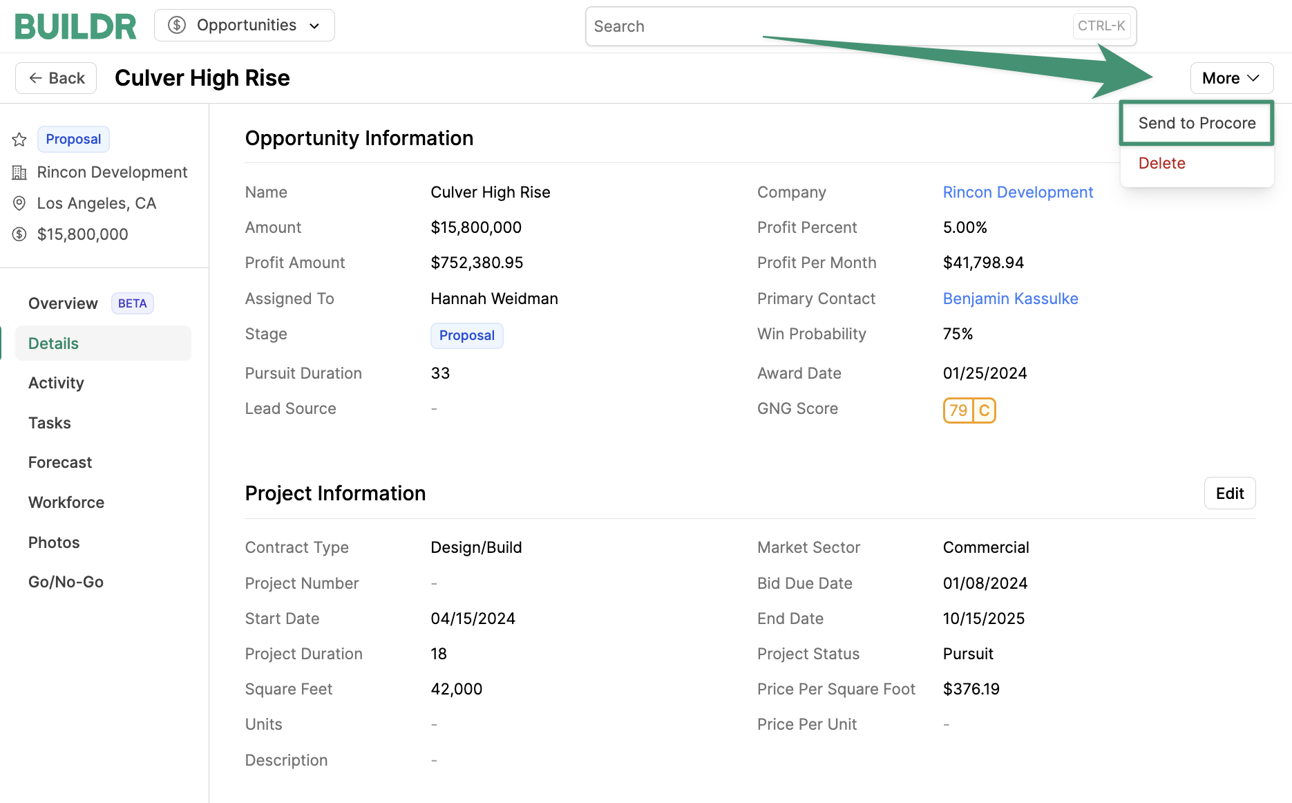Screen dimensions: 1292x803
Task: Open the Activity tab
Action: pyautogui.click(x=56, y=383)
